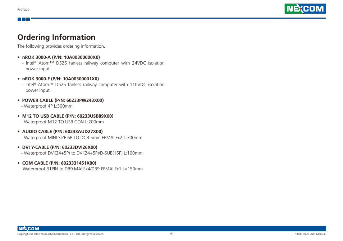The image size is (343, 241).
Task: Click the DVI(24+5P) cable description
Action: coord(82,153)
